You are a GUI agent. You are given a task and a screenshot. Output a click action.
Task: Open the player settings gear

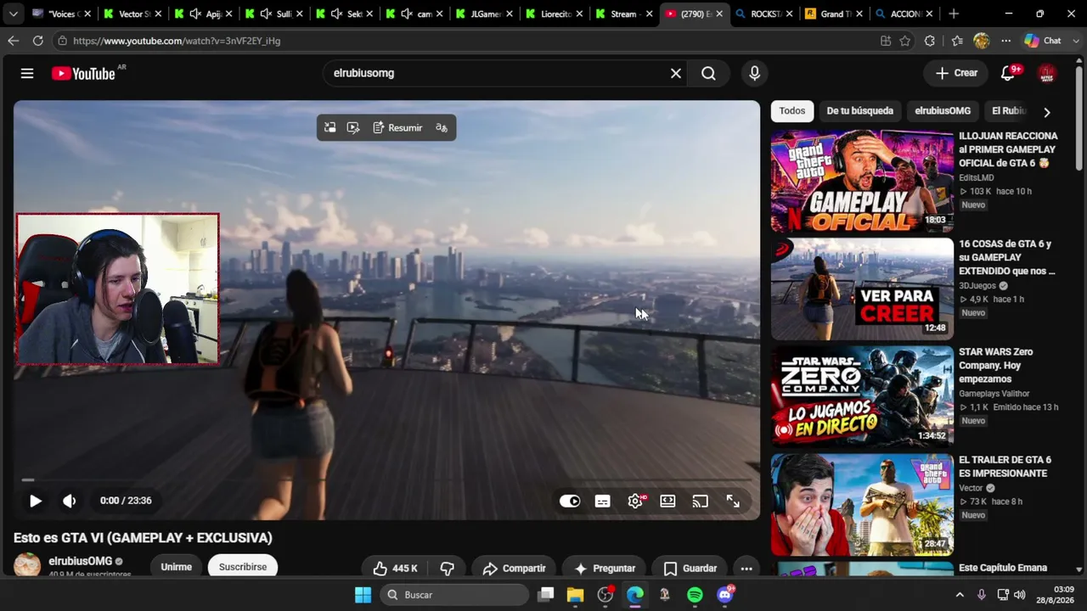(635, 502)
